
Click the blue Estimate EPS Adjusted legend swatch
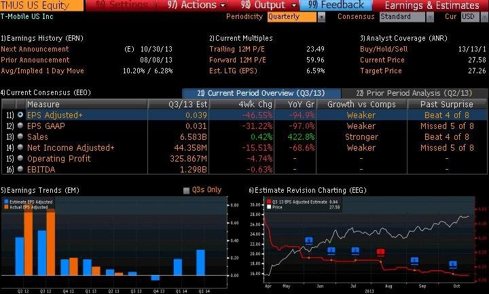[x=6, y=202]
